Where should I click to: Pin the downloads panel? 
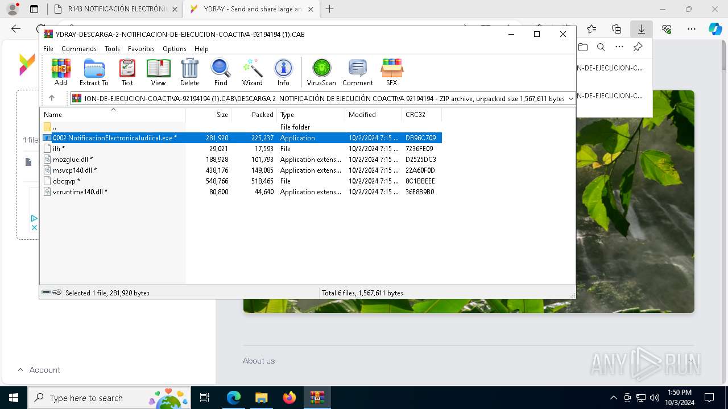coord(638,47)
